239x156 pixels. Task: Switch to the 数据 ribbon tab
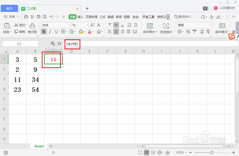pos(111,17)
